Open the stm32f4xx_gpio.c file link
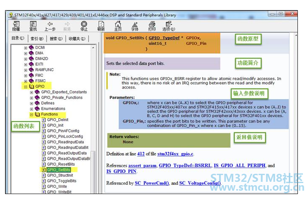Screen dimensions: 308x197 [176, 154]
